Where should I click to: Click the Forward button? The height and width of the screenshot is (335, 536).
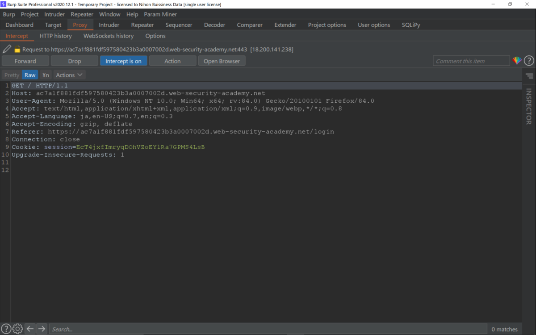[25, 61]
